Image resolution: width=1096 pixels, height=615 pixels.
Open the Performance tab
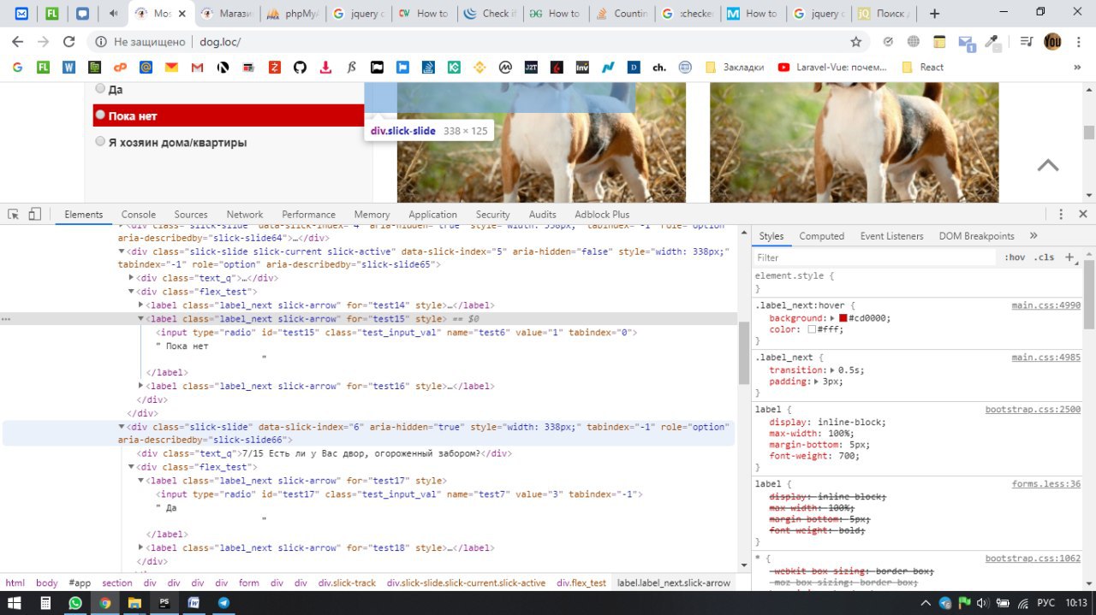(308, 215)
